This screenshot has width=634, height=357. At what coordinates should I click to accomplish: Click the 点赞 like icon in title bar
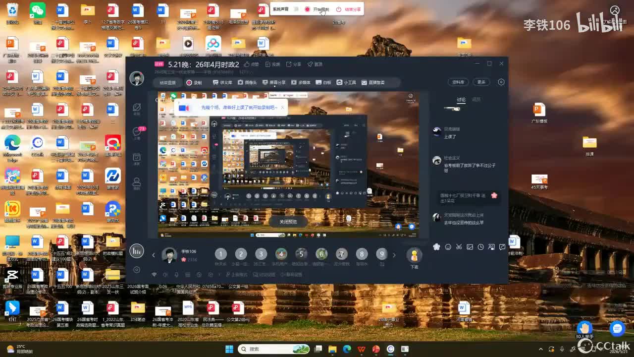(x=252, y=64)
